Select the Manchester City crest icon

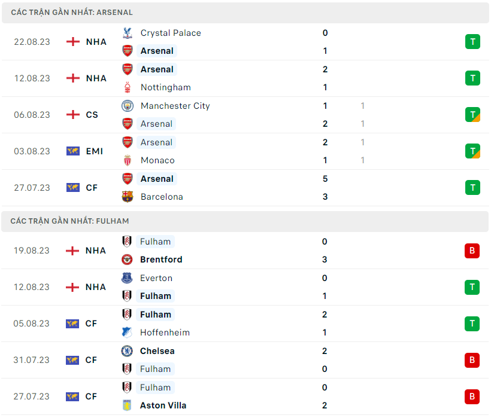tap(127, 106)
